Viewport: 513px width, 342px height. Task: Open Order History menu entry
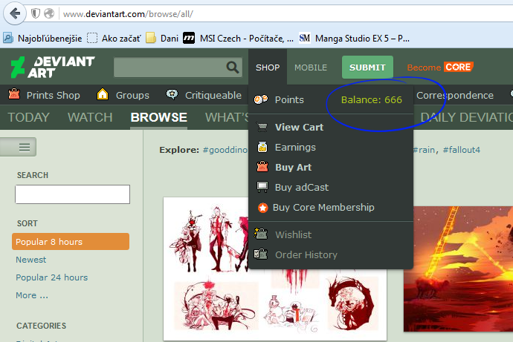306,254
